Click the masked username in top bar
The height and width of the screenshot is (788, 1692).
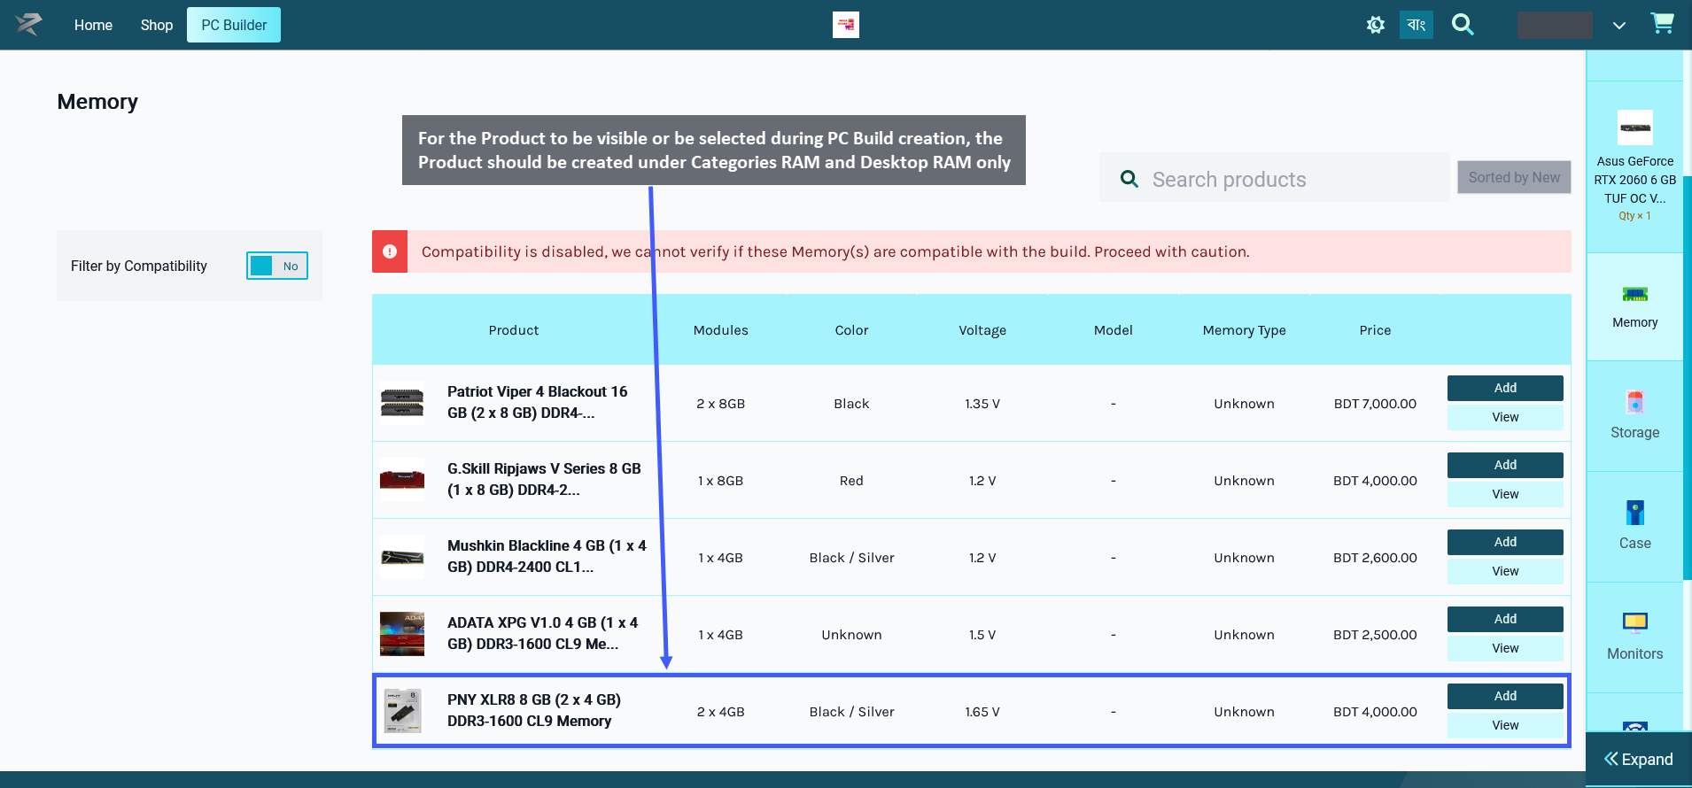tap(1555, 25)
